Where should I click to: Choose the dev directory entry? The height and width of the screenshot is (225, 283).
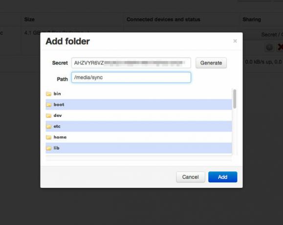(x=139, y=115)
